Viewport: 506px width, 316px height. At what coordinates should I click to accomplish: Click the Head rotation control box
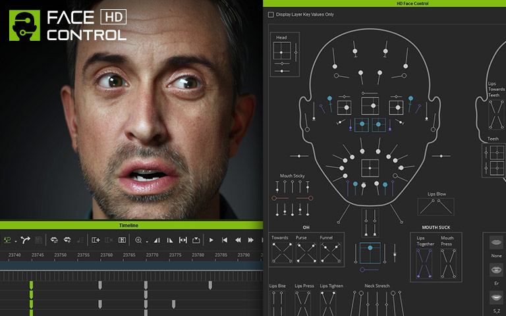(281, 51)
